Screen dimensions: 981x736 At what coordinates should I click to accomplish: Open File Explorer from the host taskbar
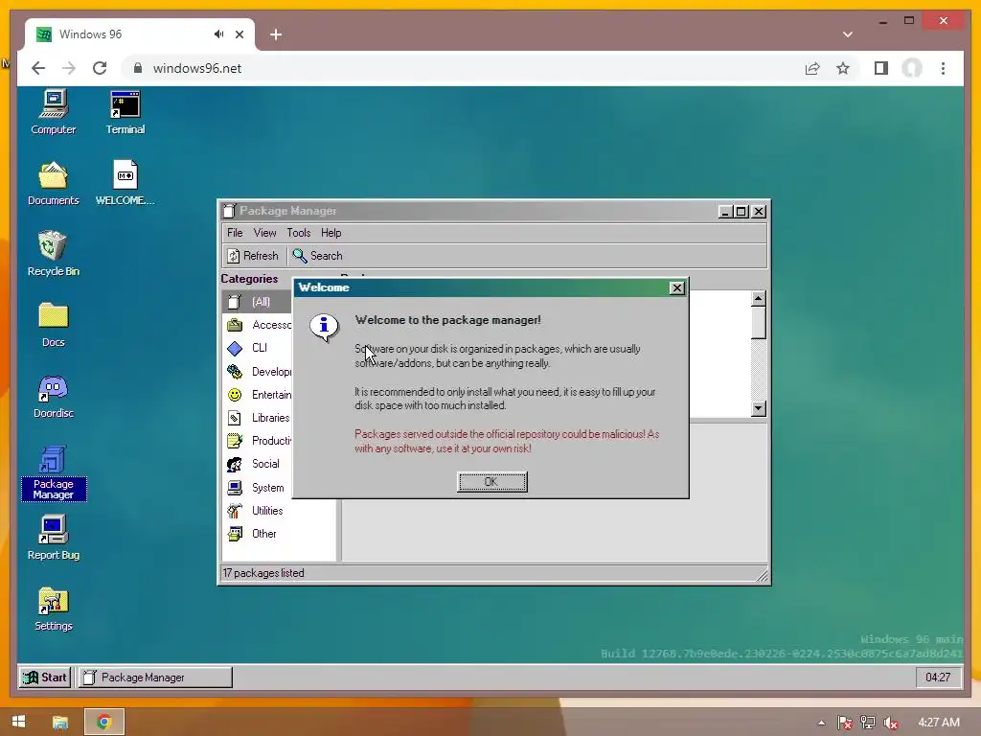pyautogui.click(x=60, y=723)
